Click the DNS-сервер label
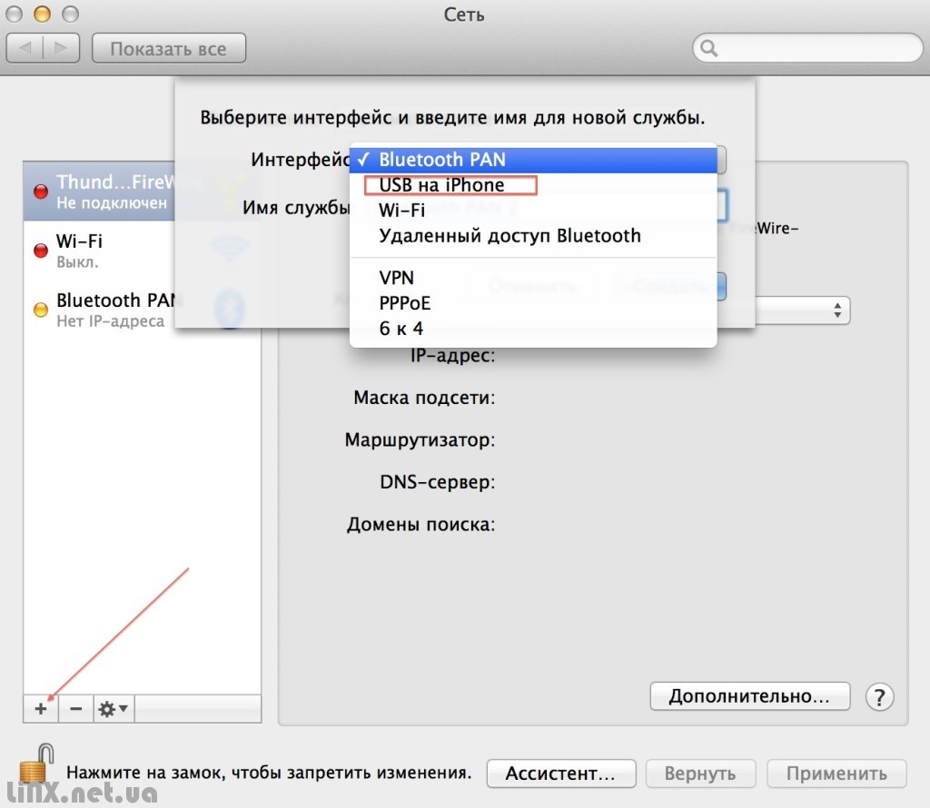Image resolution: width=930 pixels, height=808 pixels. [437, 482]
